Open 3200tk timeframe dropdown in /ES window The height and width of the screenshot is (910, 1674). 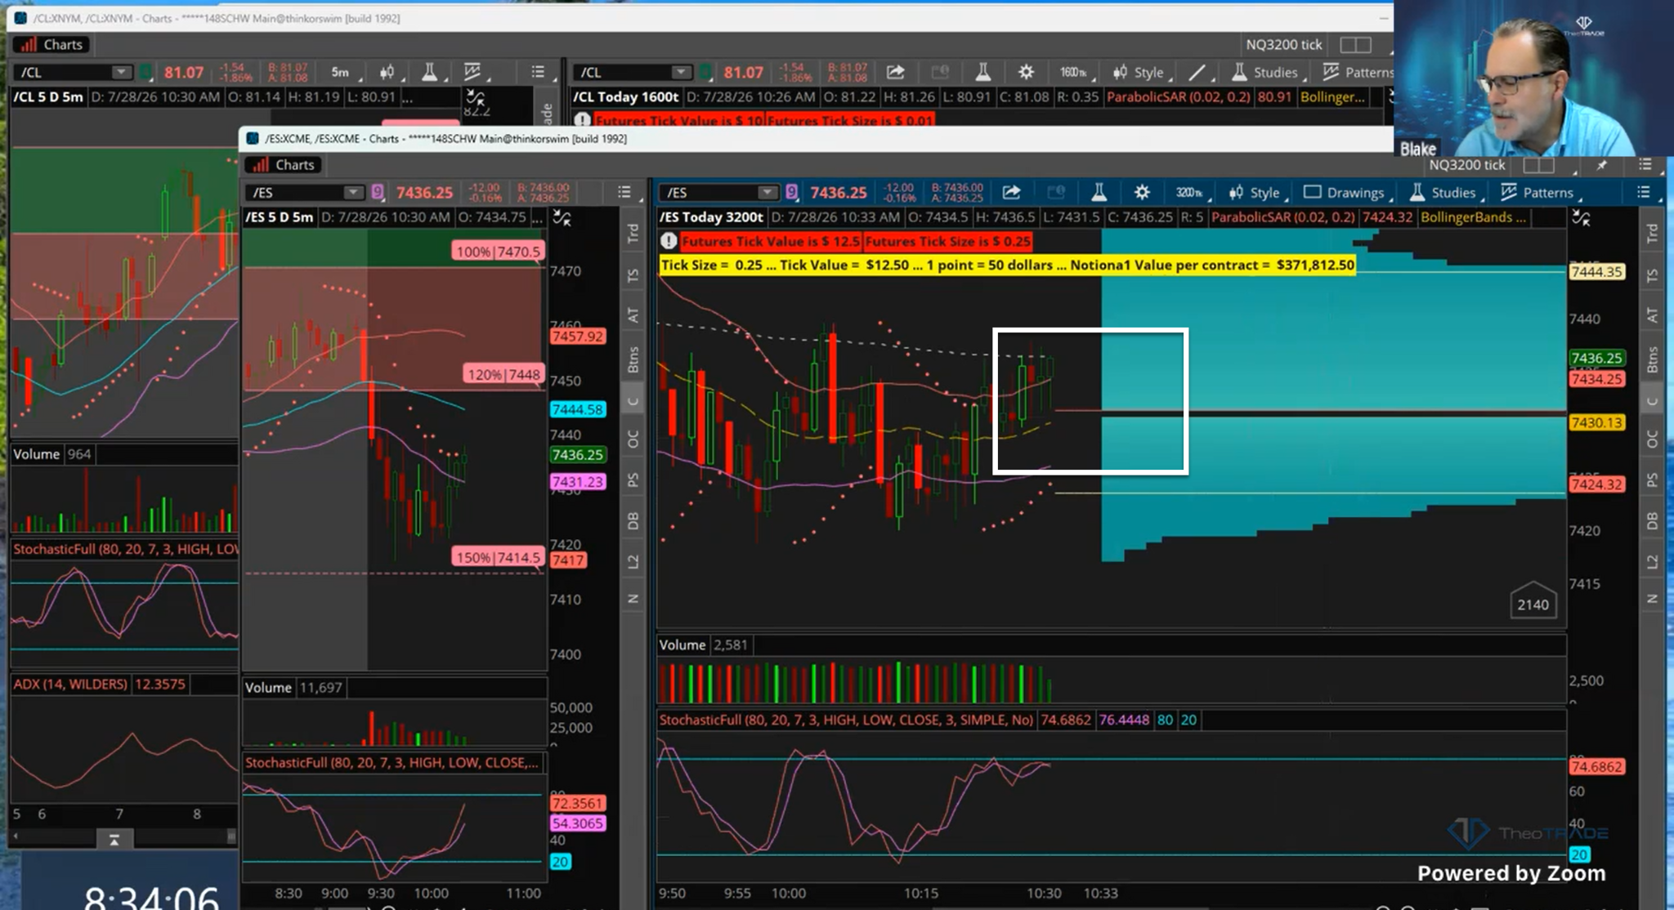coord(1190,192)
